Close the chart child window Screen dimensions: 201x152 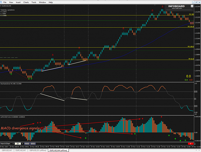tap(199, 2)
